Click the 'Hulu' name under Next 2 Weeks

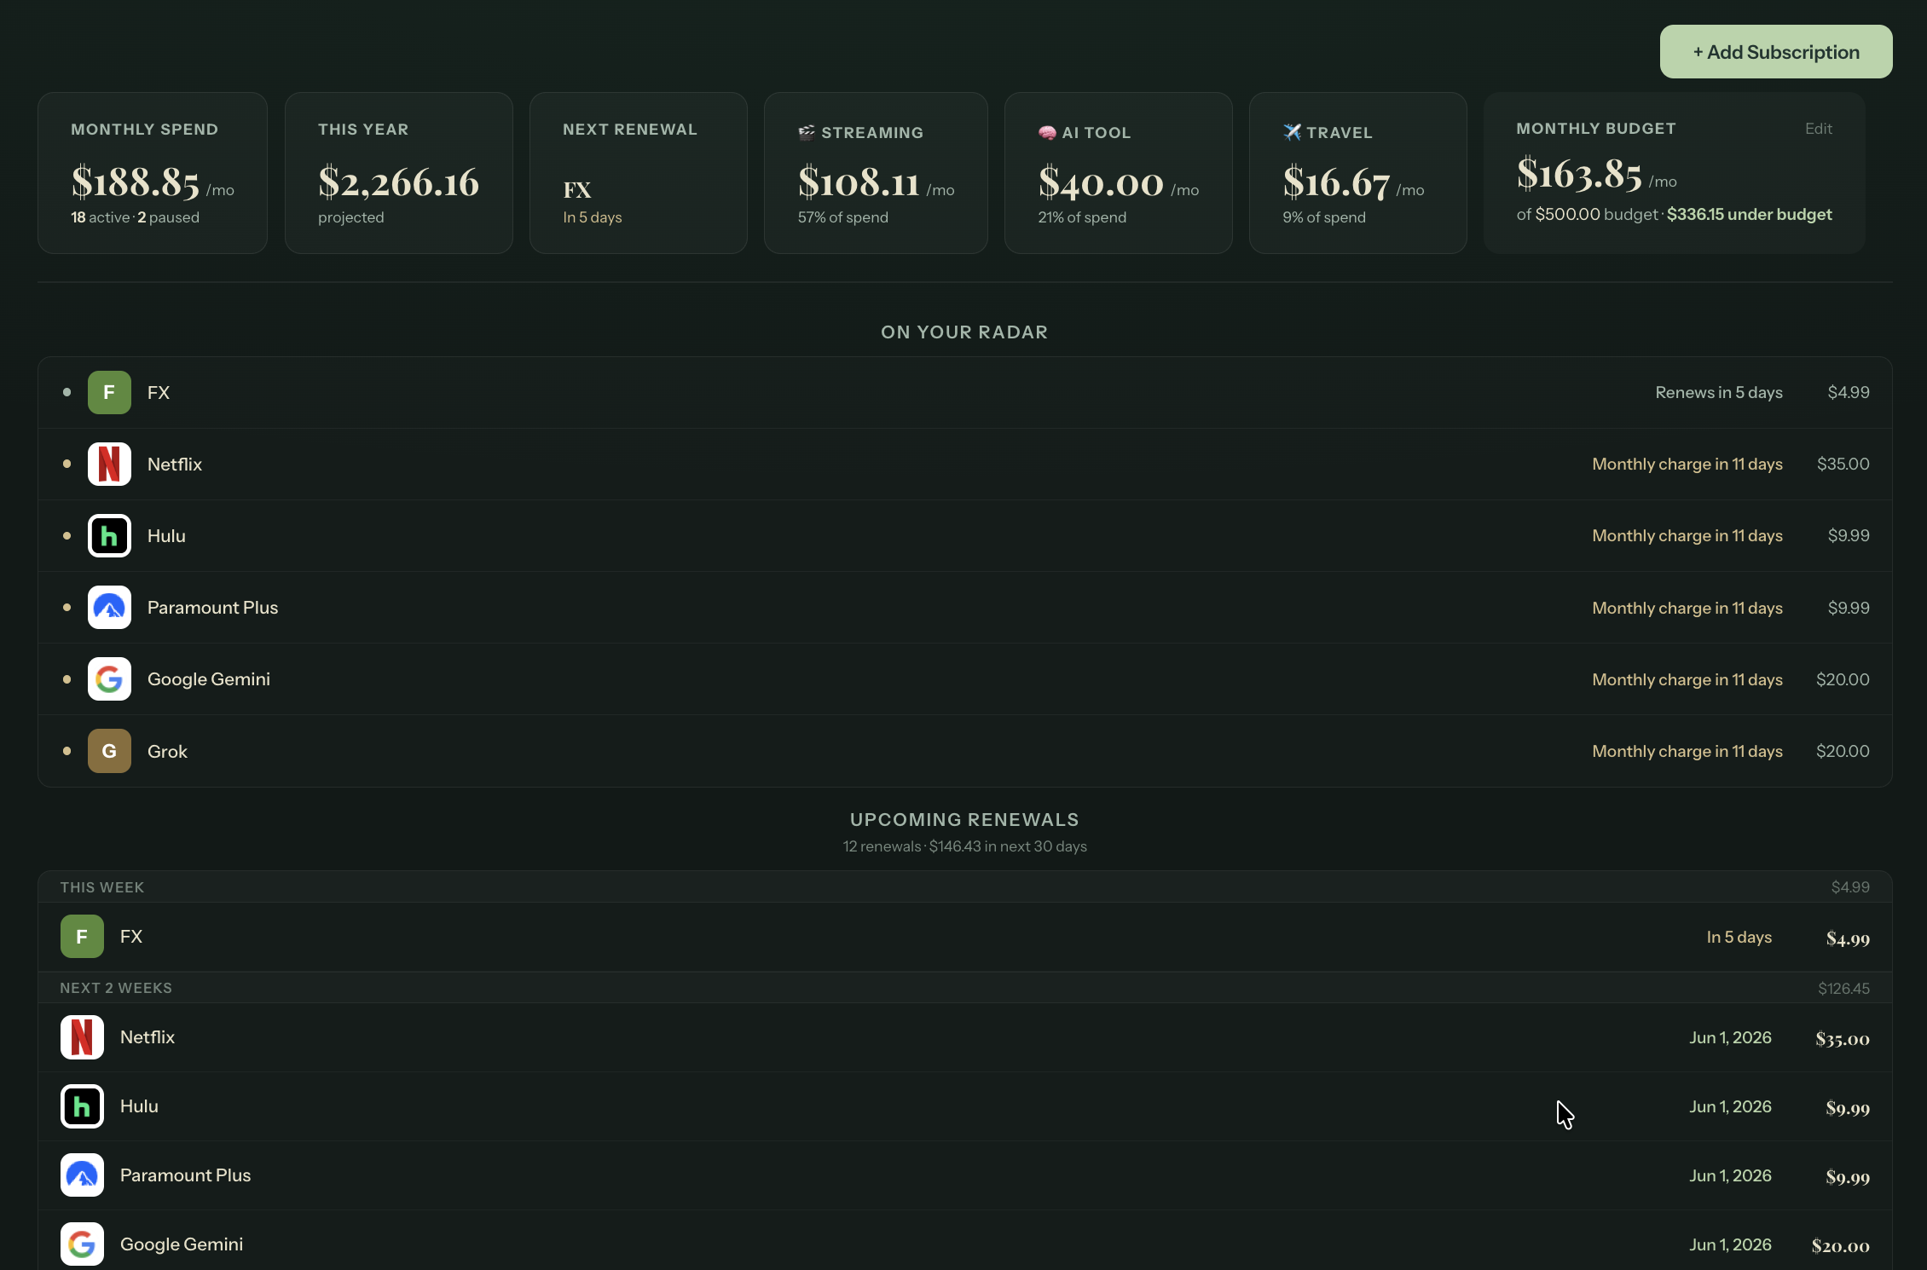pos(139,1106)
